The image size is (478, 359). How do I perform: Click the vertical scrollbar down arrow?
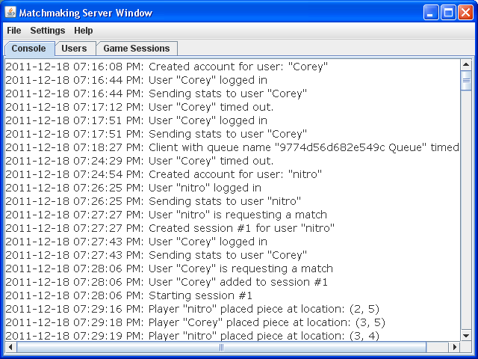coord(466,335)
